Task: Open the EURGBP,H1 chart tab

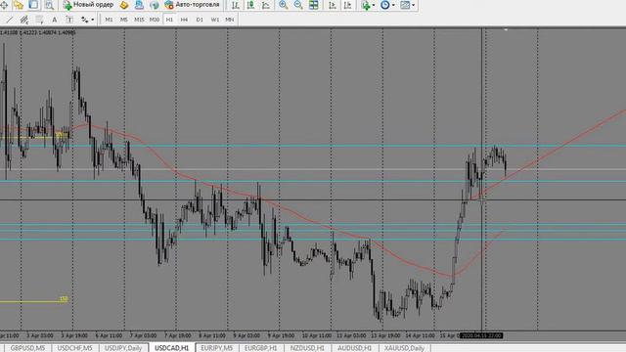Action: (x=261, y=348)
